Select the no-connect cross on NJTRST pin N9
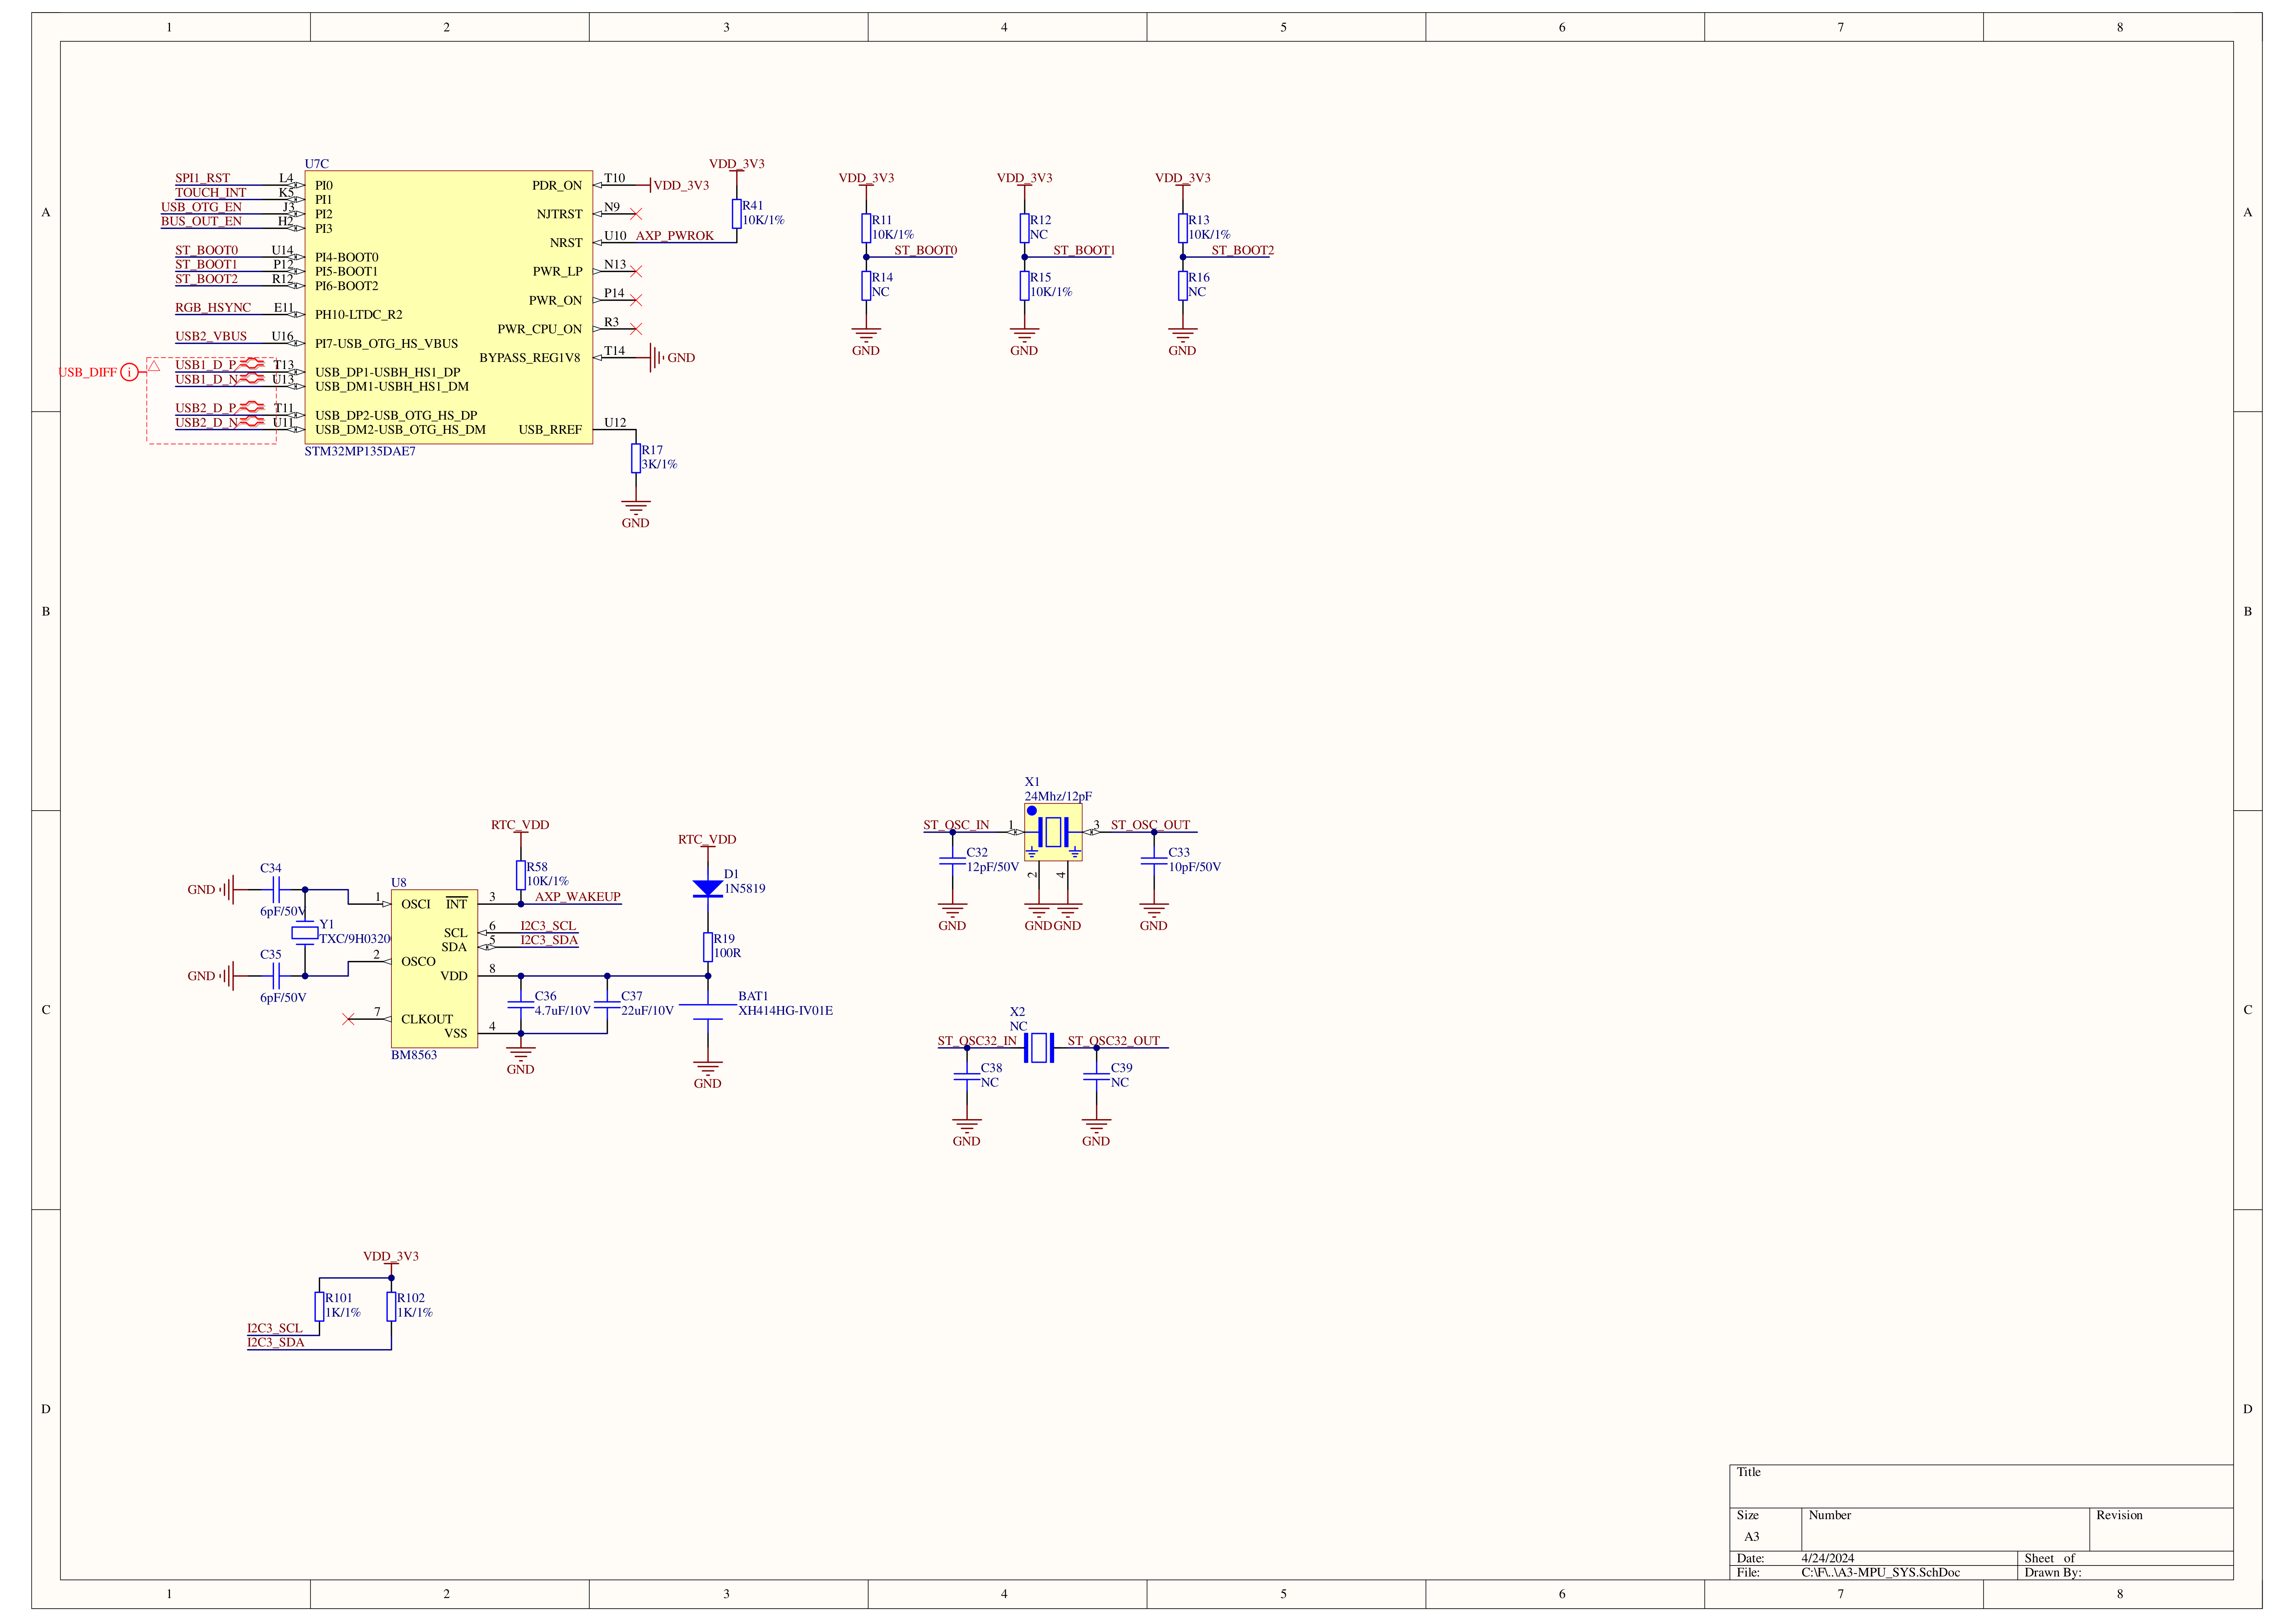 636,214
